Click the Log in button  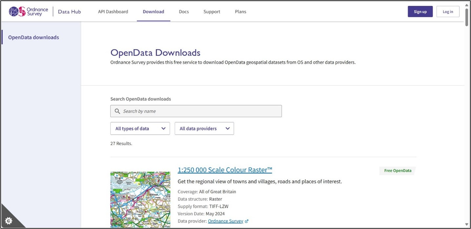448,11
